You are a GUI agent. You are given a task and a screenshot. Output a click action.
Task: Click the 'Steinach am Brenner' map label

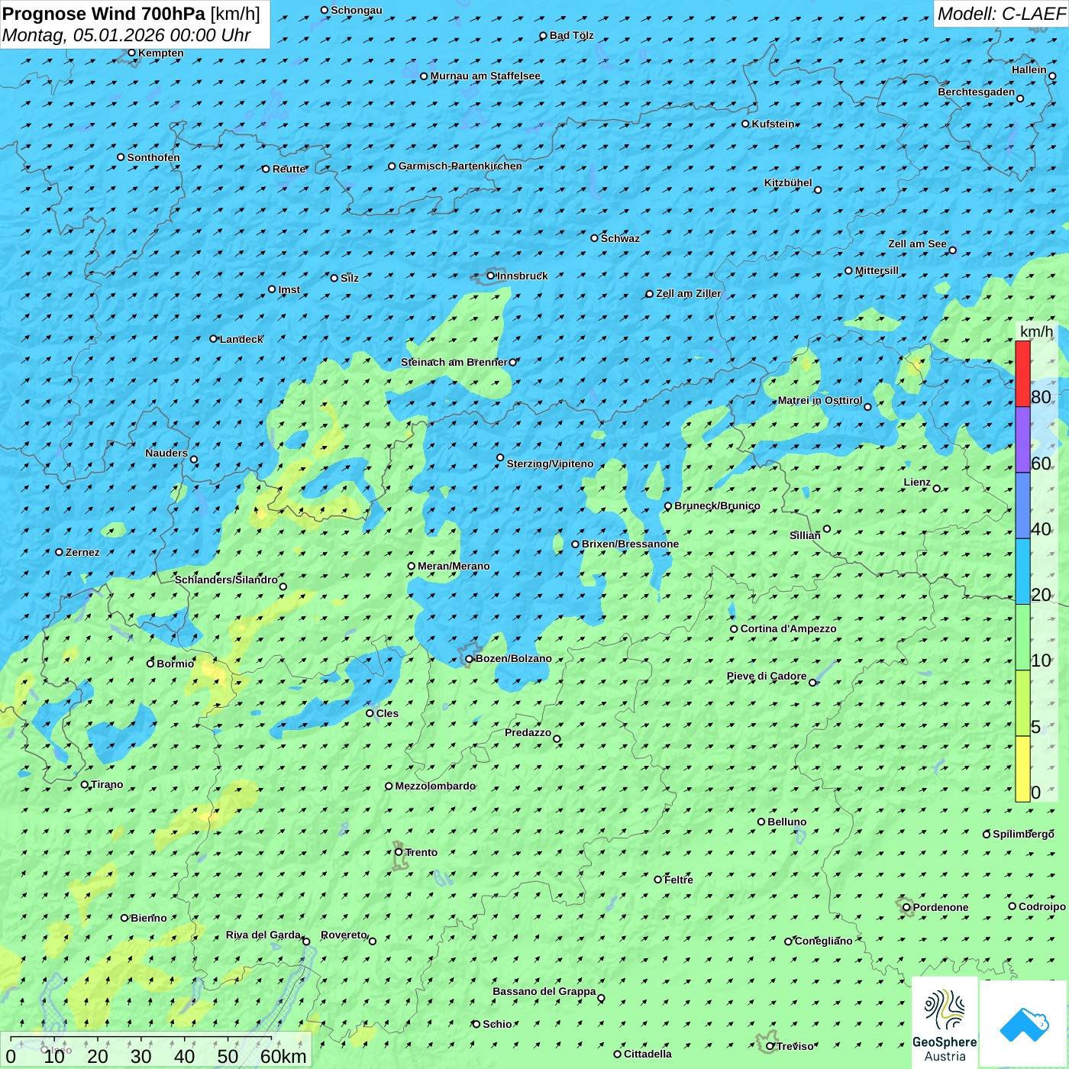pos(454,362)
